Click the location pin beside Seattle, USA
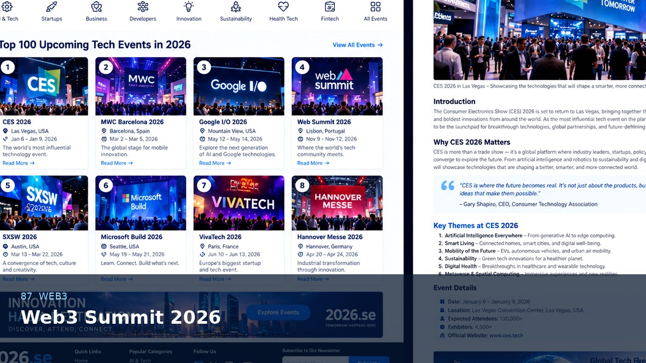 tap(104, 246)
